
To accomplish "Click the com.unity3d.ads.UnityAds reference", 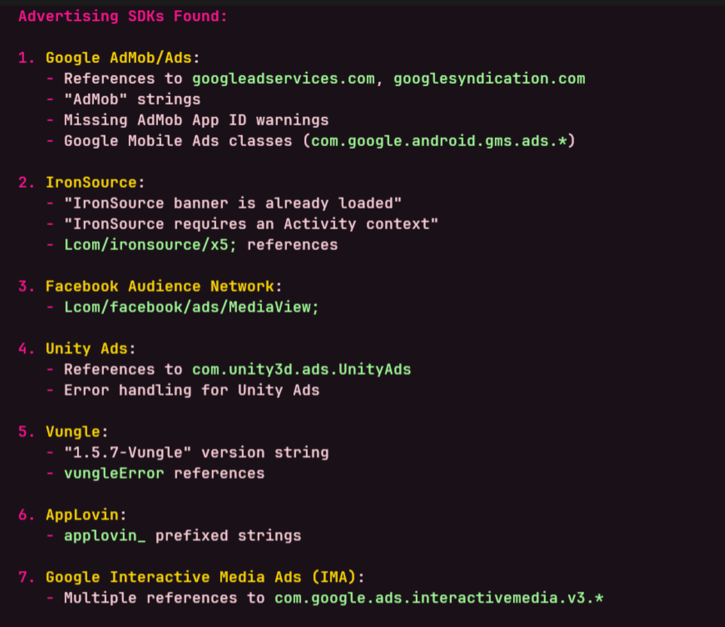I will 302,370.
